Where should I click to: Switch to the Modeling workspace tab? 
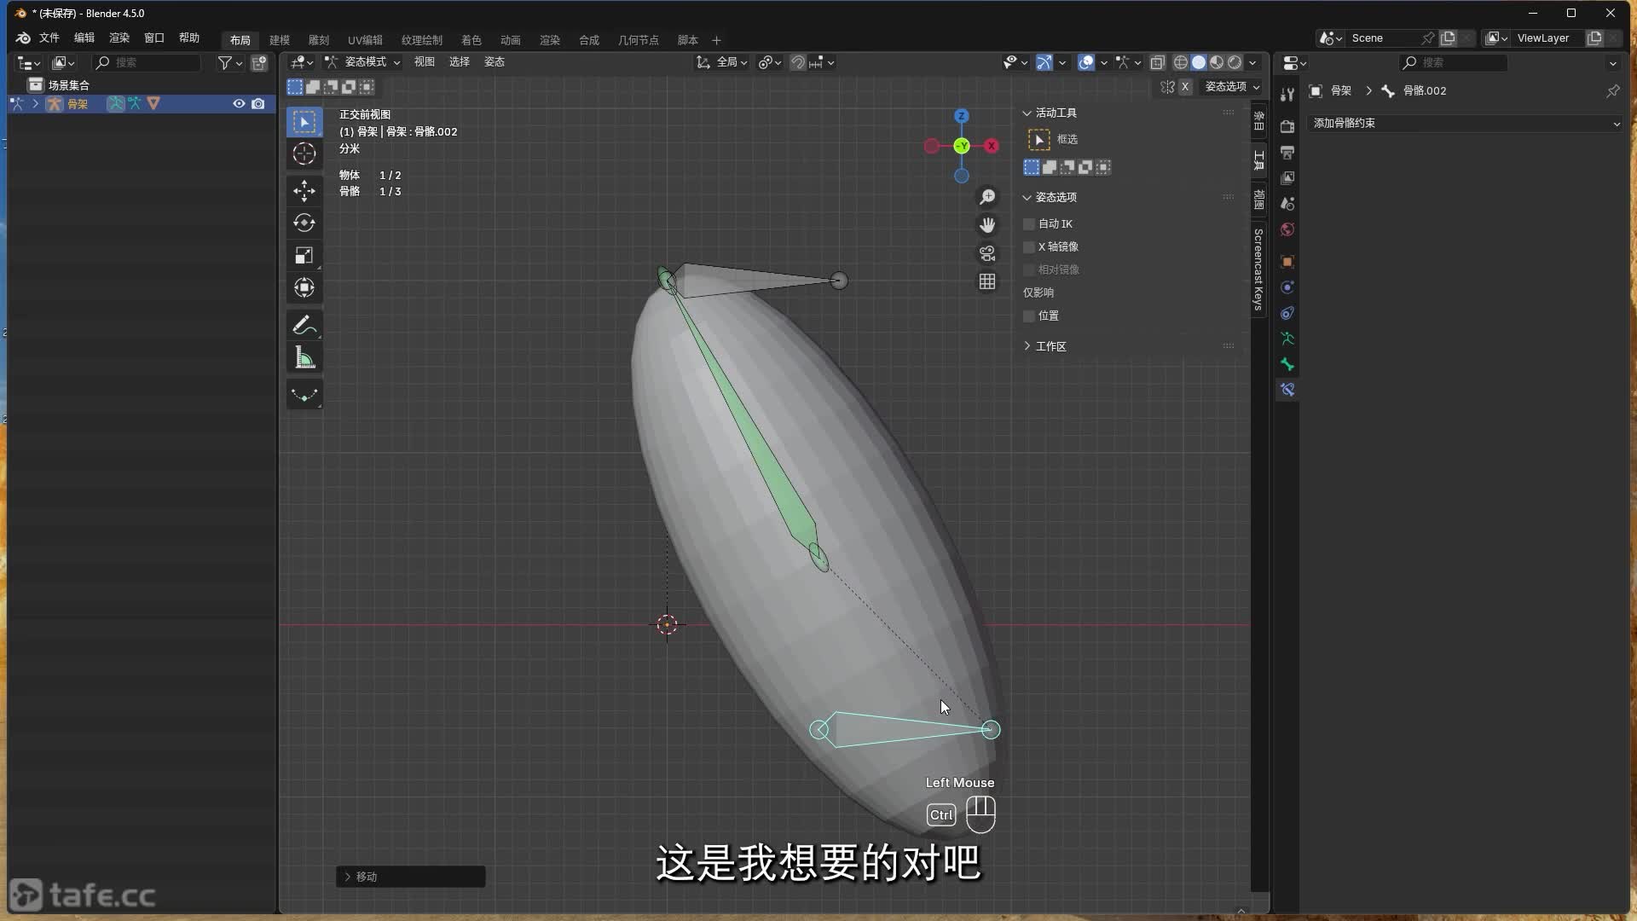tap(280, 40)
